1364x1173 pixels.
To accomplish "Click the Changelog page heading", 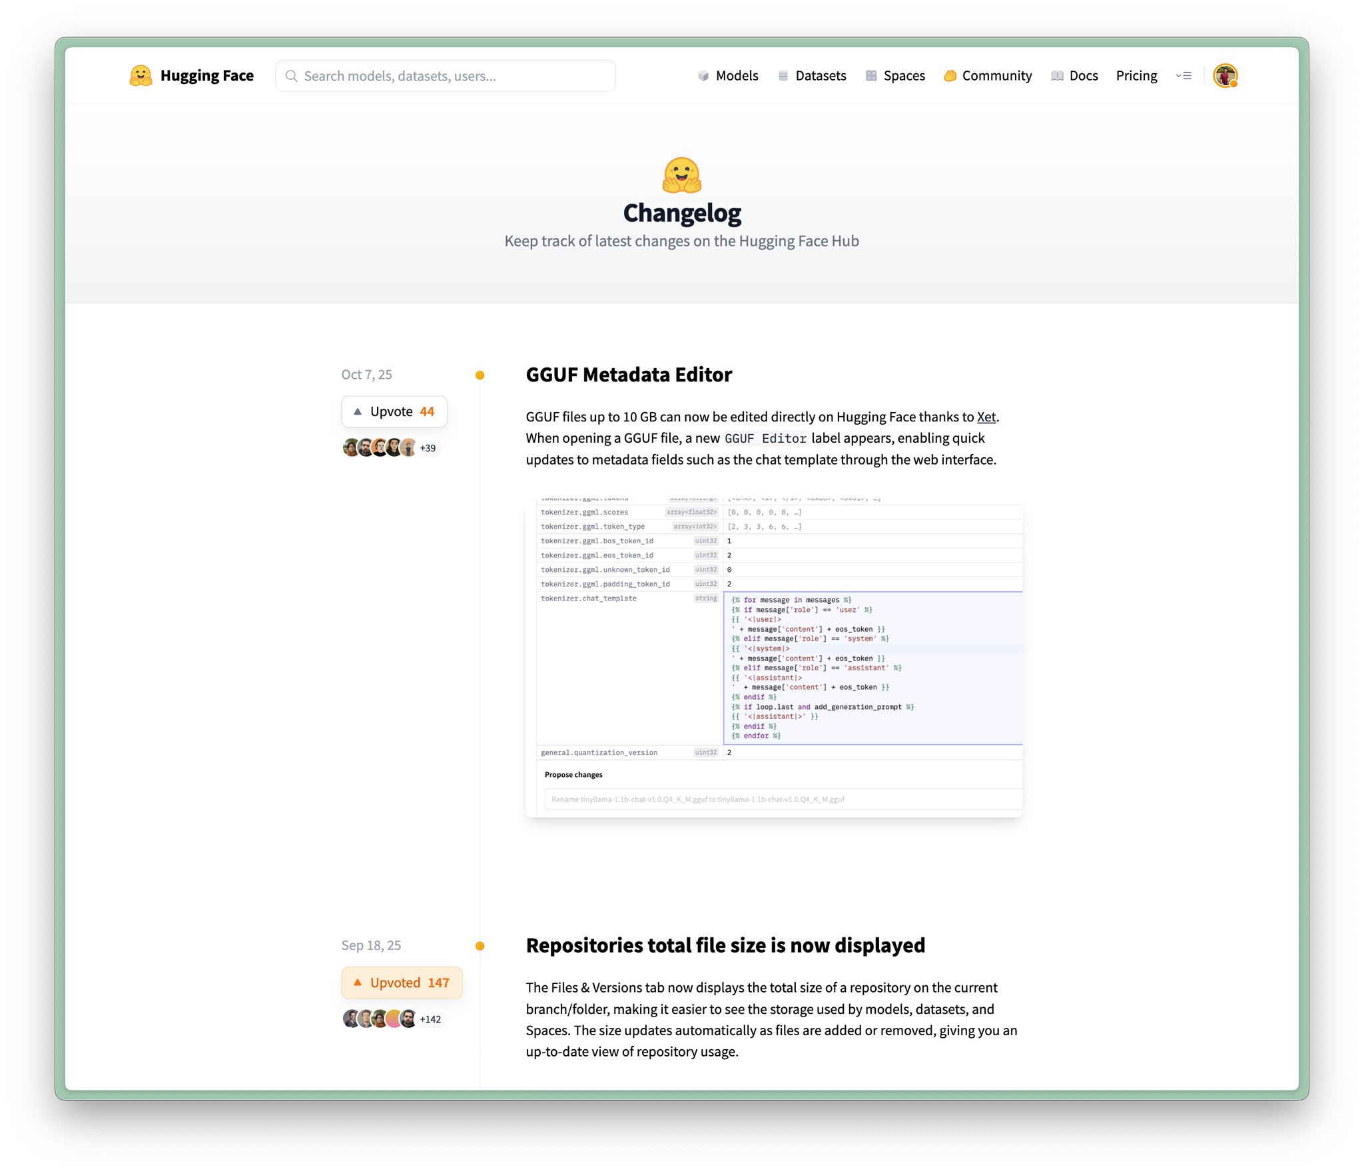I will [x=682, y=213].
